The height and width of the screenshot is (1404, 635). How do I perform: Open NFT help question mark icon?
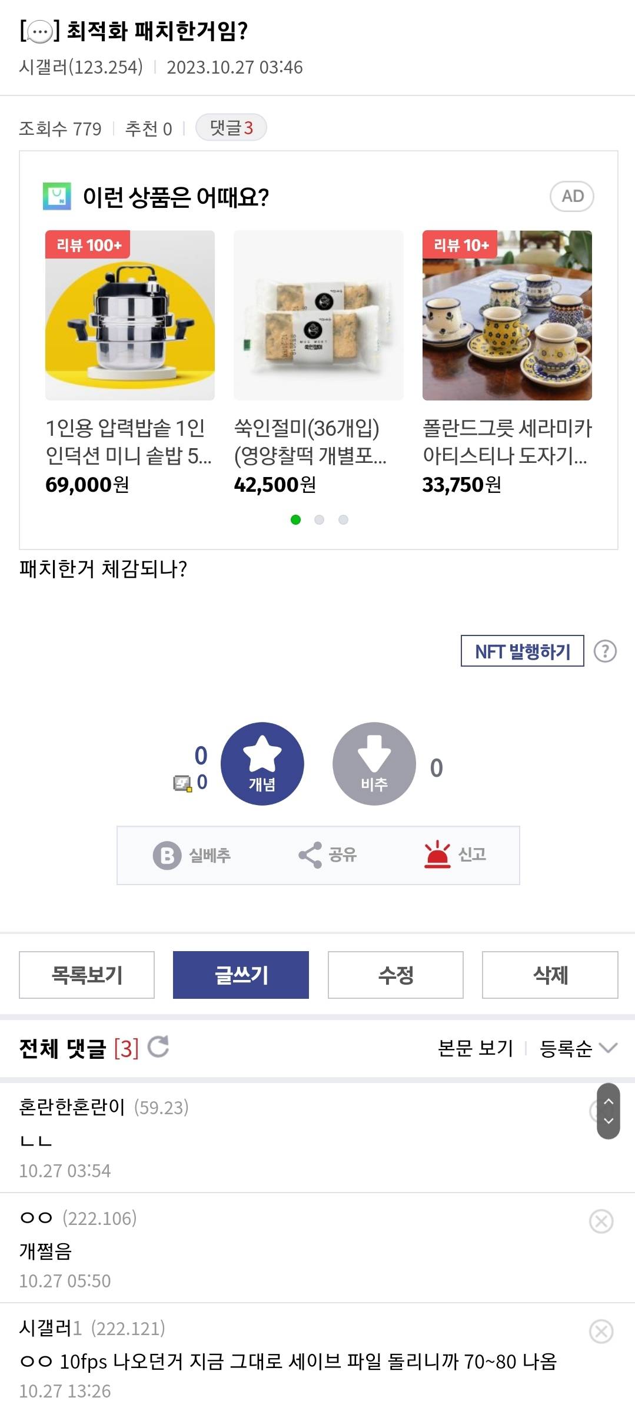pos(605,651)
